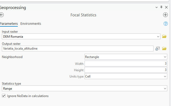The image size is (171, 106).
Task: Click the neighborhood Height field
Action: pyautogui.click(x=126, y=70)
